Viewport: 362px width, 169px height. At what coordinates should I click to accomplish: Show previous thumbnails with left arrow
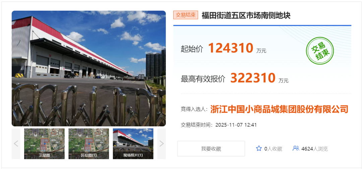16,144
